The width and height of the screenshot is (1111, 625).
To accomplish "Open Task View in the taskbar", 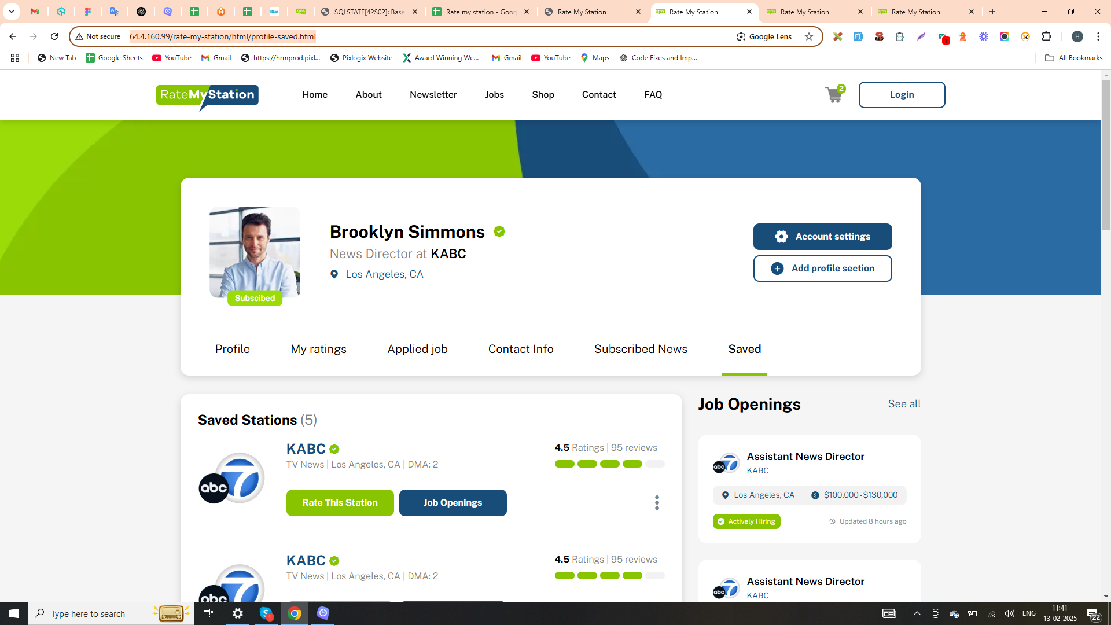I will [x=208, y=613].
